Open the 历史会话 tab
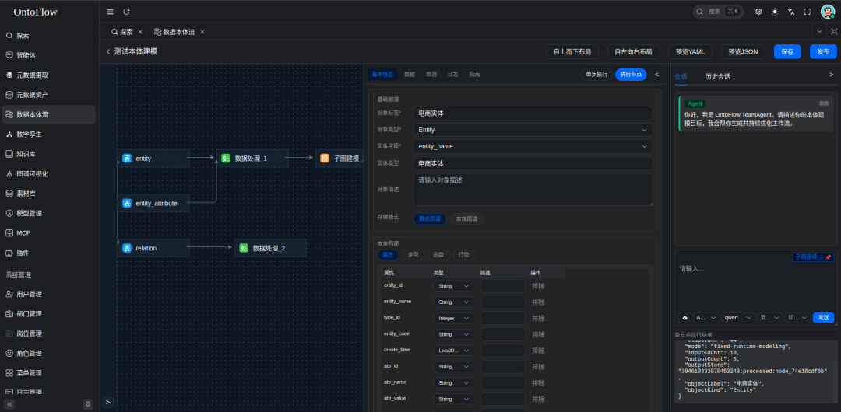Viewport: 841px width, 412px height. pyautogui.click(x=717, y=76)
